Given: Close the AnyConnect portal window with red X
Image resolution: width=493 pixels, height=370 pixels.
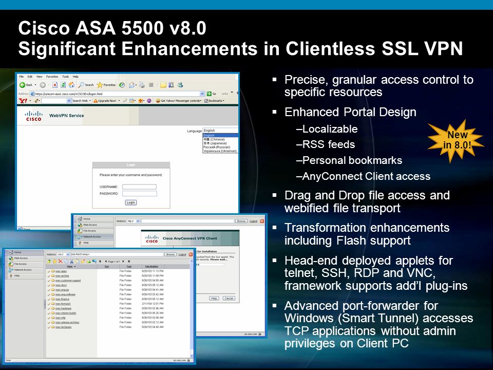Looking at the screenshot, I should (x=262, y=221).
